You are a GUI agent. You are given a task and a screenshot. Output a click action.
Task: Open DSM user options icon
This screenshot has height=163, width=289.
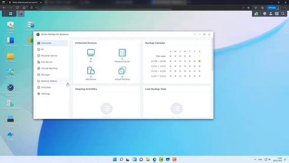pyautogui.click(x=271, y=14)
